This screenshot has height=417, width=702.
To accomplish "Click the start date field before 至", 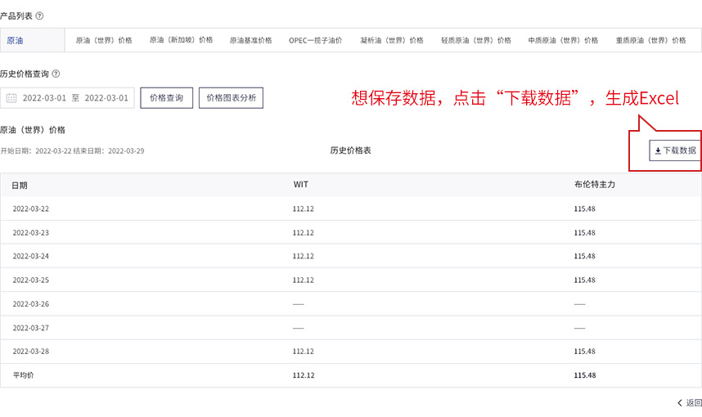I will pyautogui.click(x=44, y=98).
